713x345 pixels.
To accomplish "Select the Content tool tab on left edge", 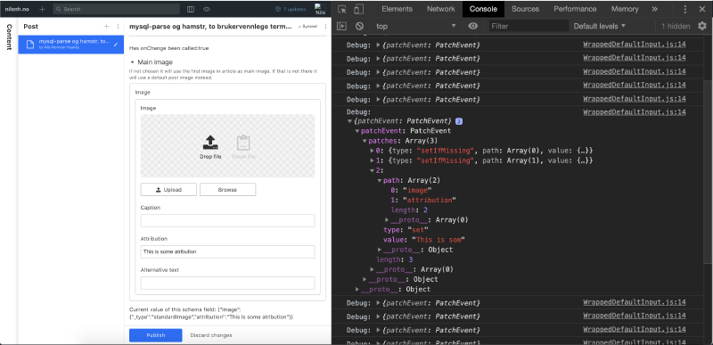I will 9,37.
